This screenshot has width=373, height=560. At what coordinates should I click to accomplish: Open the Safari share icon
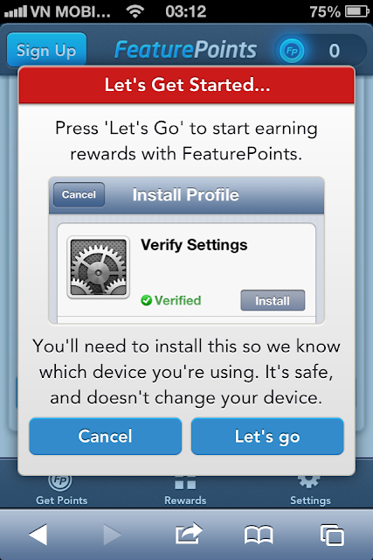point(189,534)
